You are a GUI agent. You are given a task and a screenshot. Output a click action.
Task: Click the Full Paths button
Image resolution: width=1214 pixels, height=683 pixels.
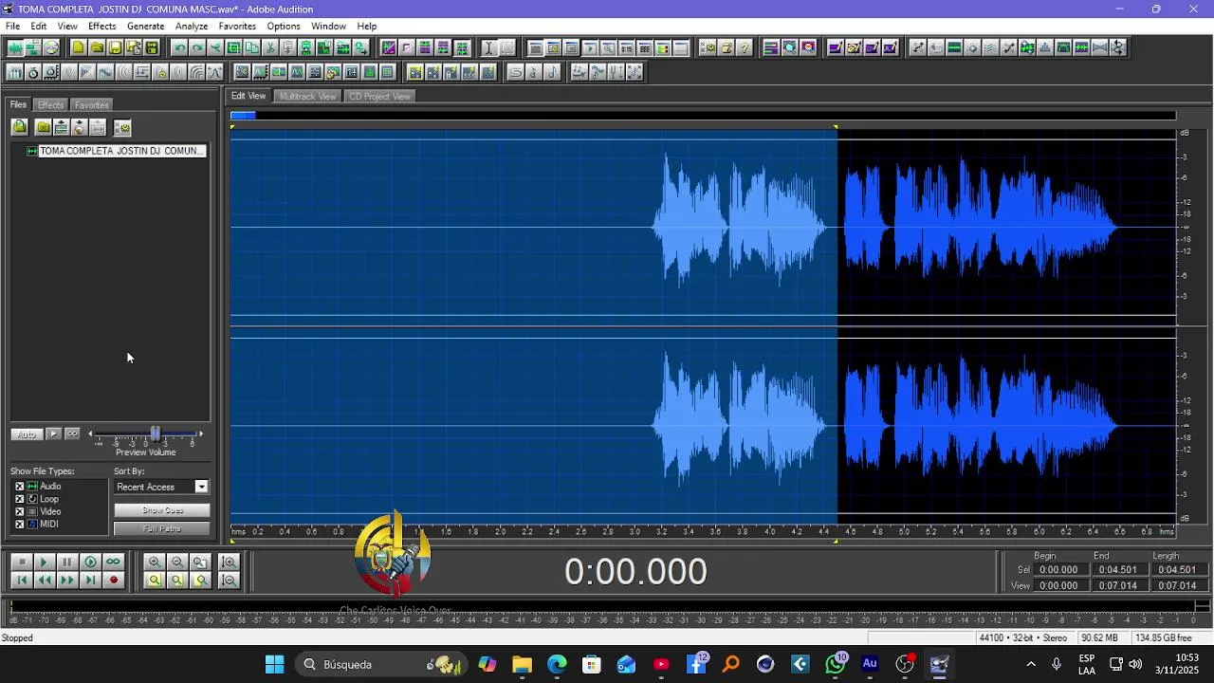tap(162, 528)
